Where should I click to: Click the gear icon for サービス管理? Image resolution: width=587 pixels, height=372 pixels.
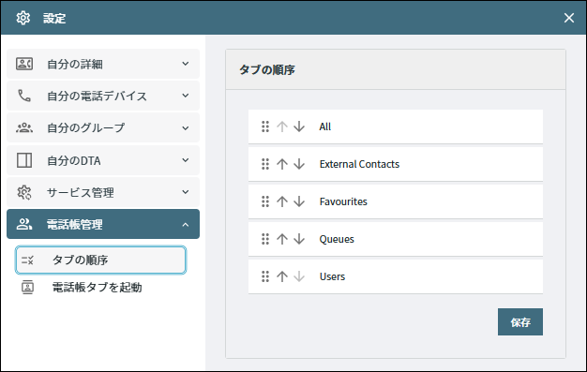[24, 192]
